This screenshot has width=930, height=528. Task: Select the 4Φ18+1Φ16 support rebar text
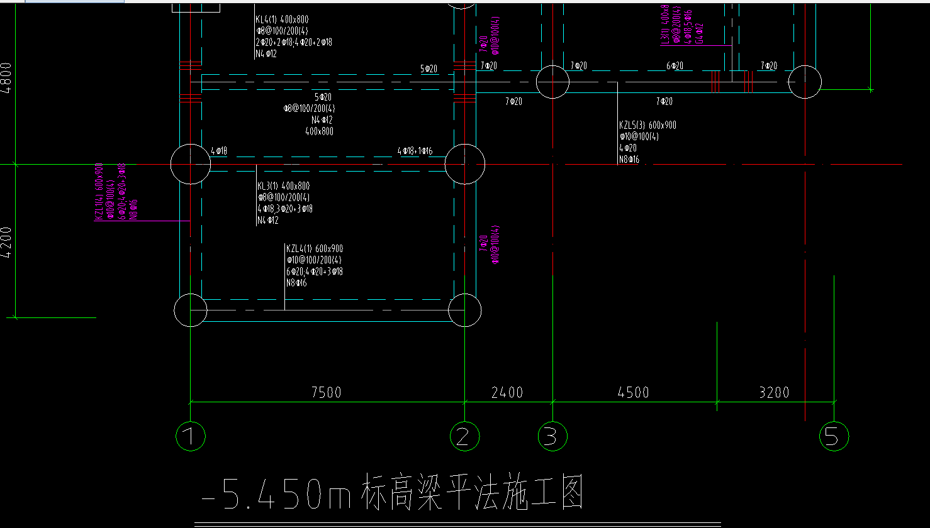(x=415, y=151)
